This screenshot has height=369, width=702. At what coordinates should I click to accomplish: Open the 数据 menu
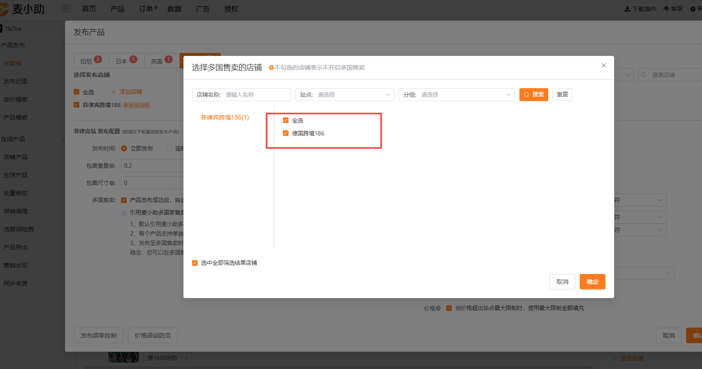click(x=174, y=9)
